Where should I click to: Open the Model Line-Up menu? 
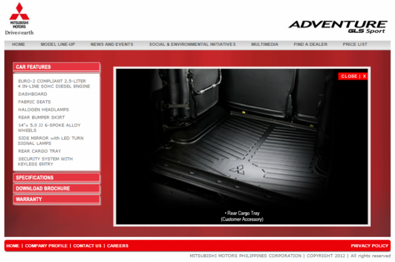click(58, 44)
